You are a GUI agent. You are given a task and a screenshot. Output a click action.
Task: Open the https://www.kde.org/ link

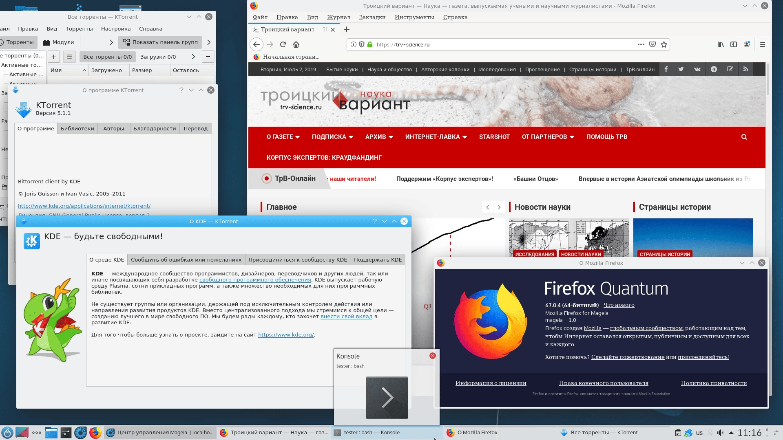[286, 334]
